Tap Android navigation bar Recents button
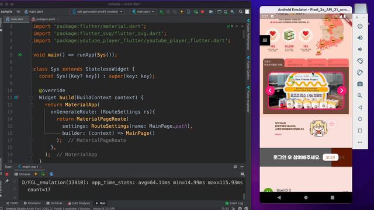This screenshot has height=210, width=374. [x=333, y=197]
